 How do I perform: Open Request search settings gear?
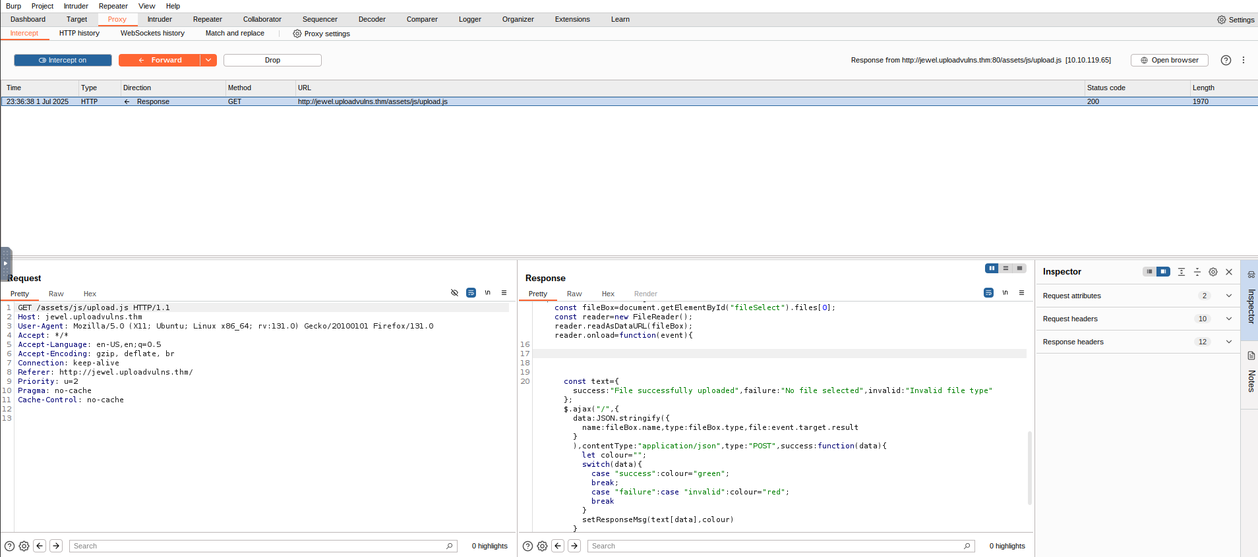(24, 546)
